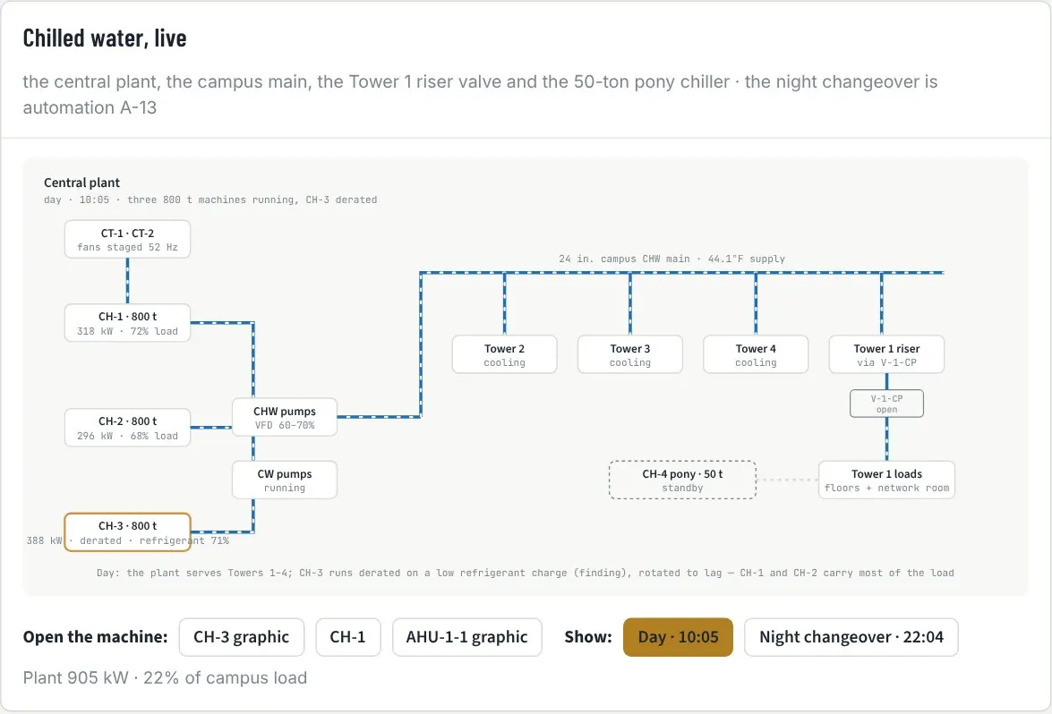Open the CH-1 machine button

347,637
